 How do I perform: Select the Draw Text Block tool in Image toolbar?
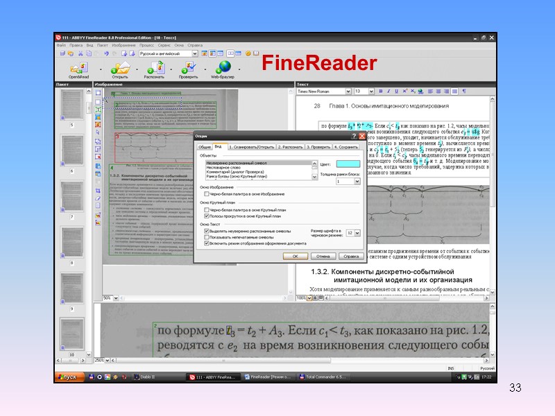pyautogui.click(x=98, y=110)
